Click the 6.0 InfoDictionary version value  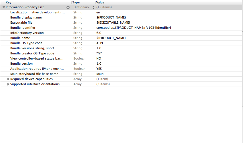click(x=99, y=33)
